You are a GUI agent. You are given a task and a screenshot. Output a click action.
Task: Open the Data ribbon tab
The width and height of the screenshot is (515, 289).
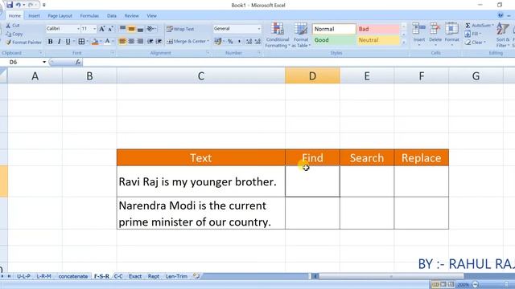(x=112, y=16)
